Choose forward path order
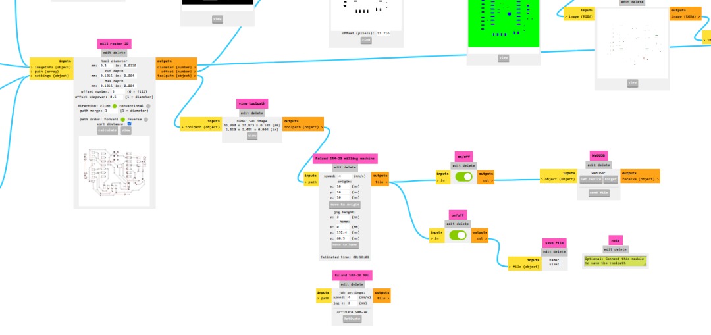711x335 pixels. (x=122, y=120)
